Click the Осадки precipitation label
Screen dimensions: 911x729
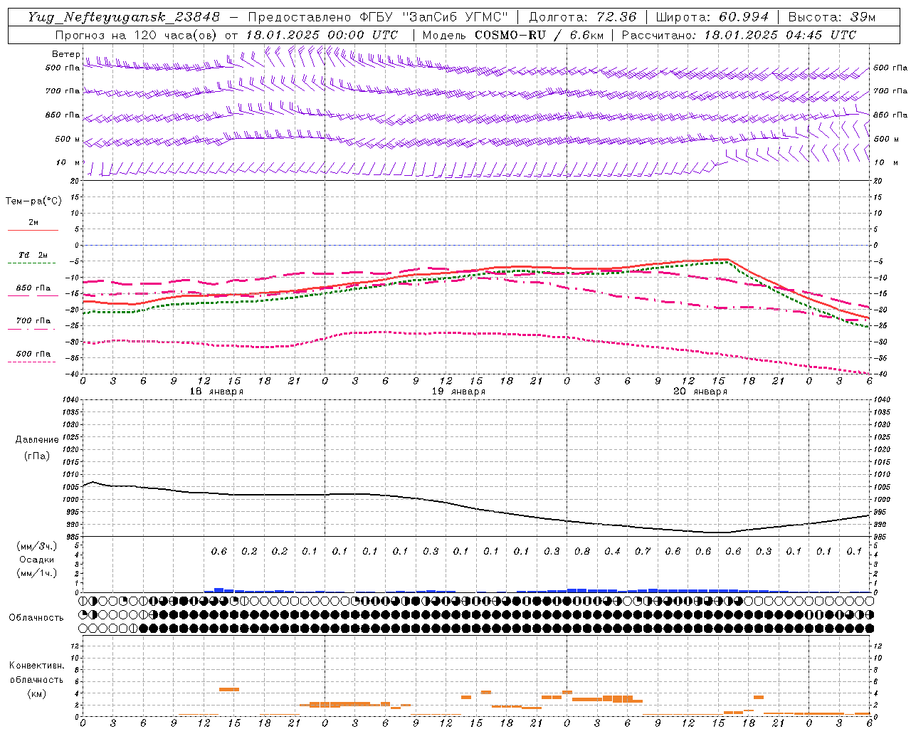pos(37,560)
